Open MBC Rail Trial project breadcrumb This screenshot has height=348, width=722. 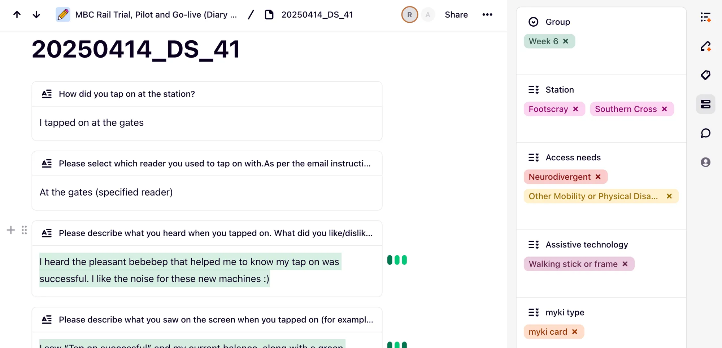pyautogui.click(x=156, y=15)
